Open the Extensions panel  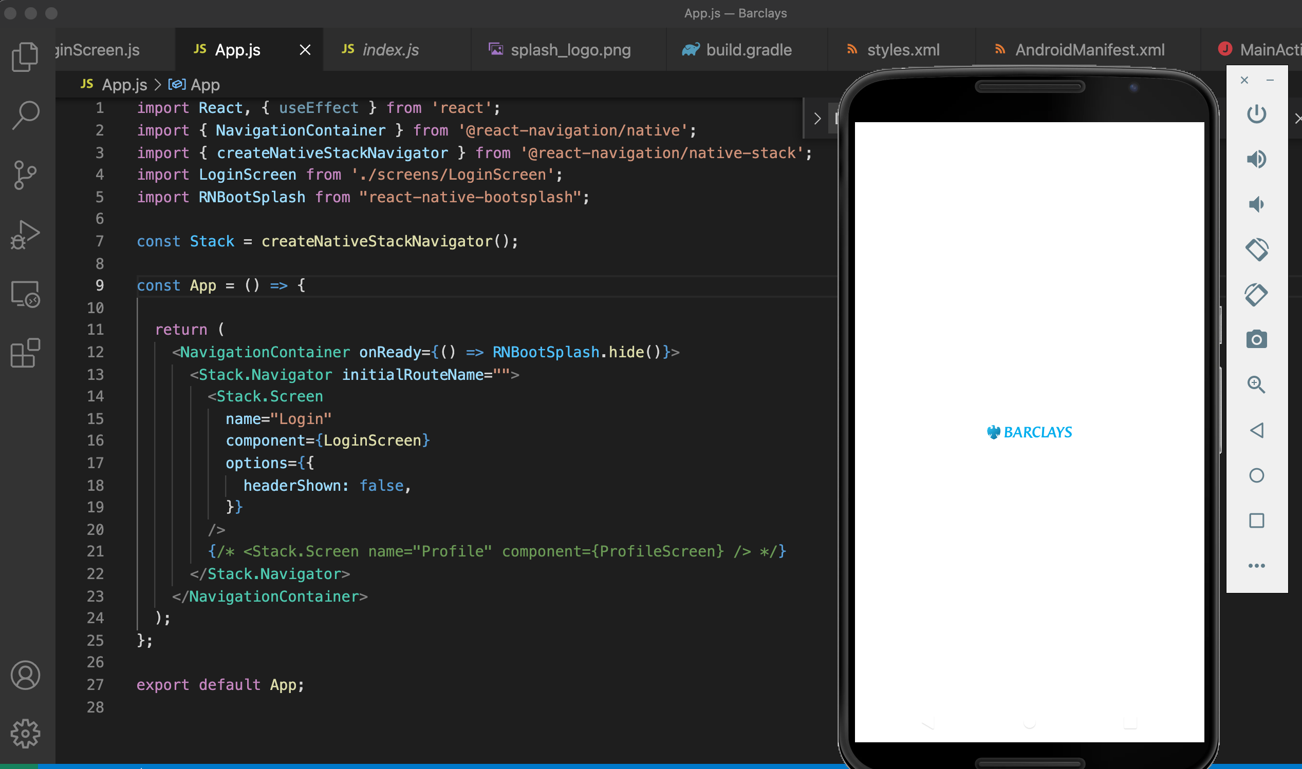tap(25, 353)
